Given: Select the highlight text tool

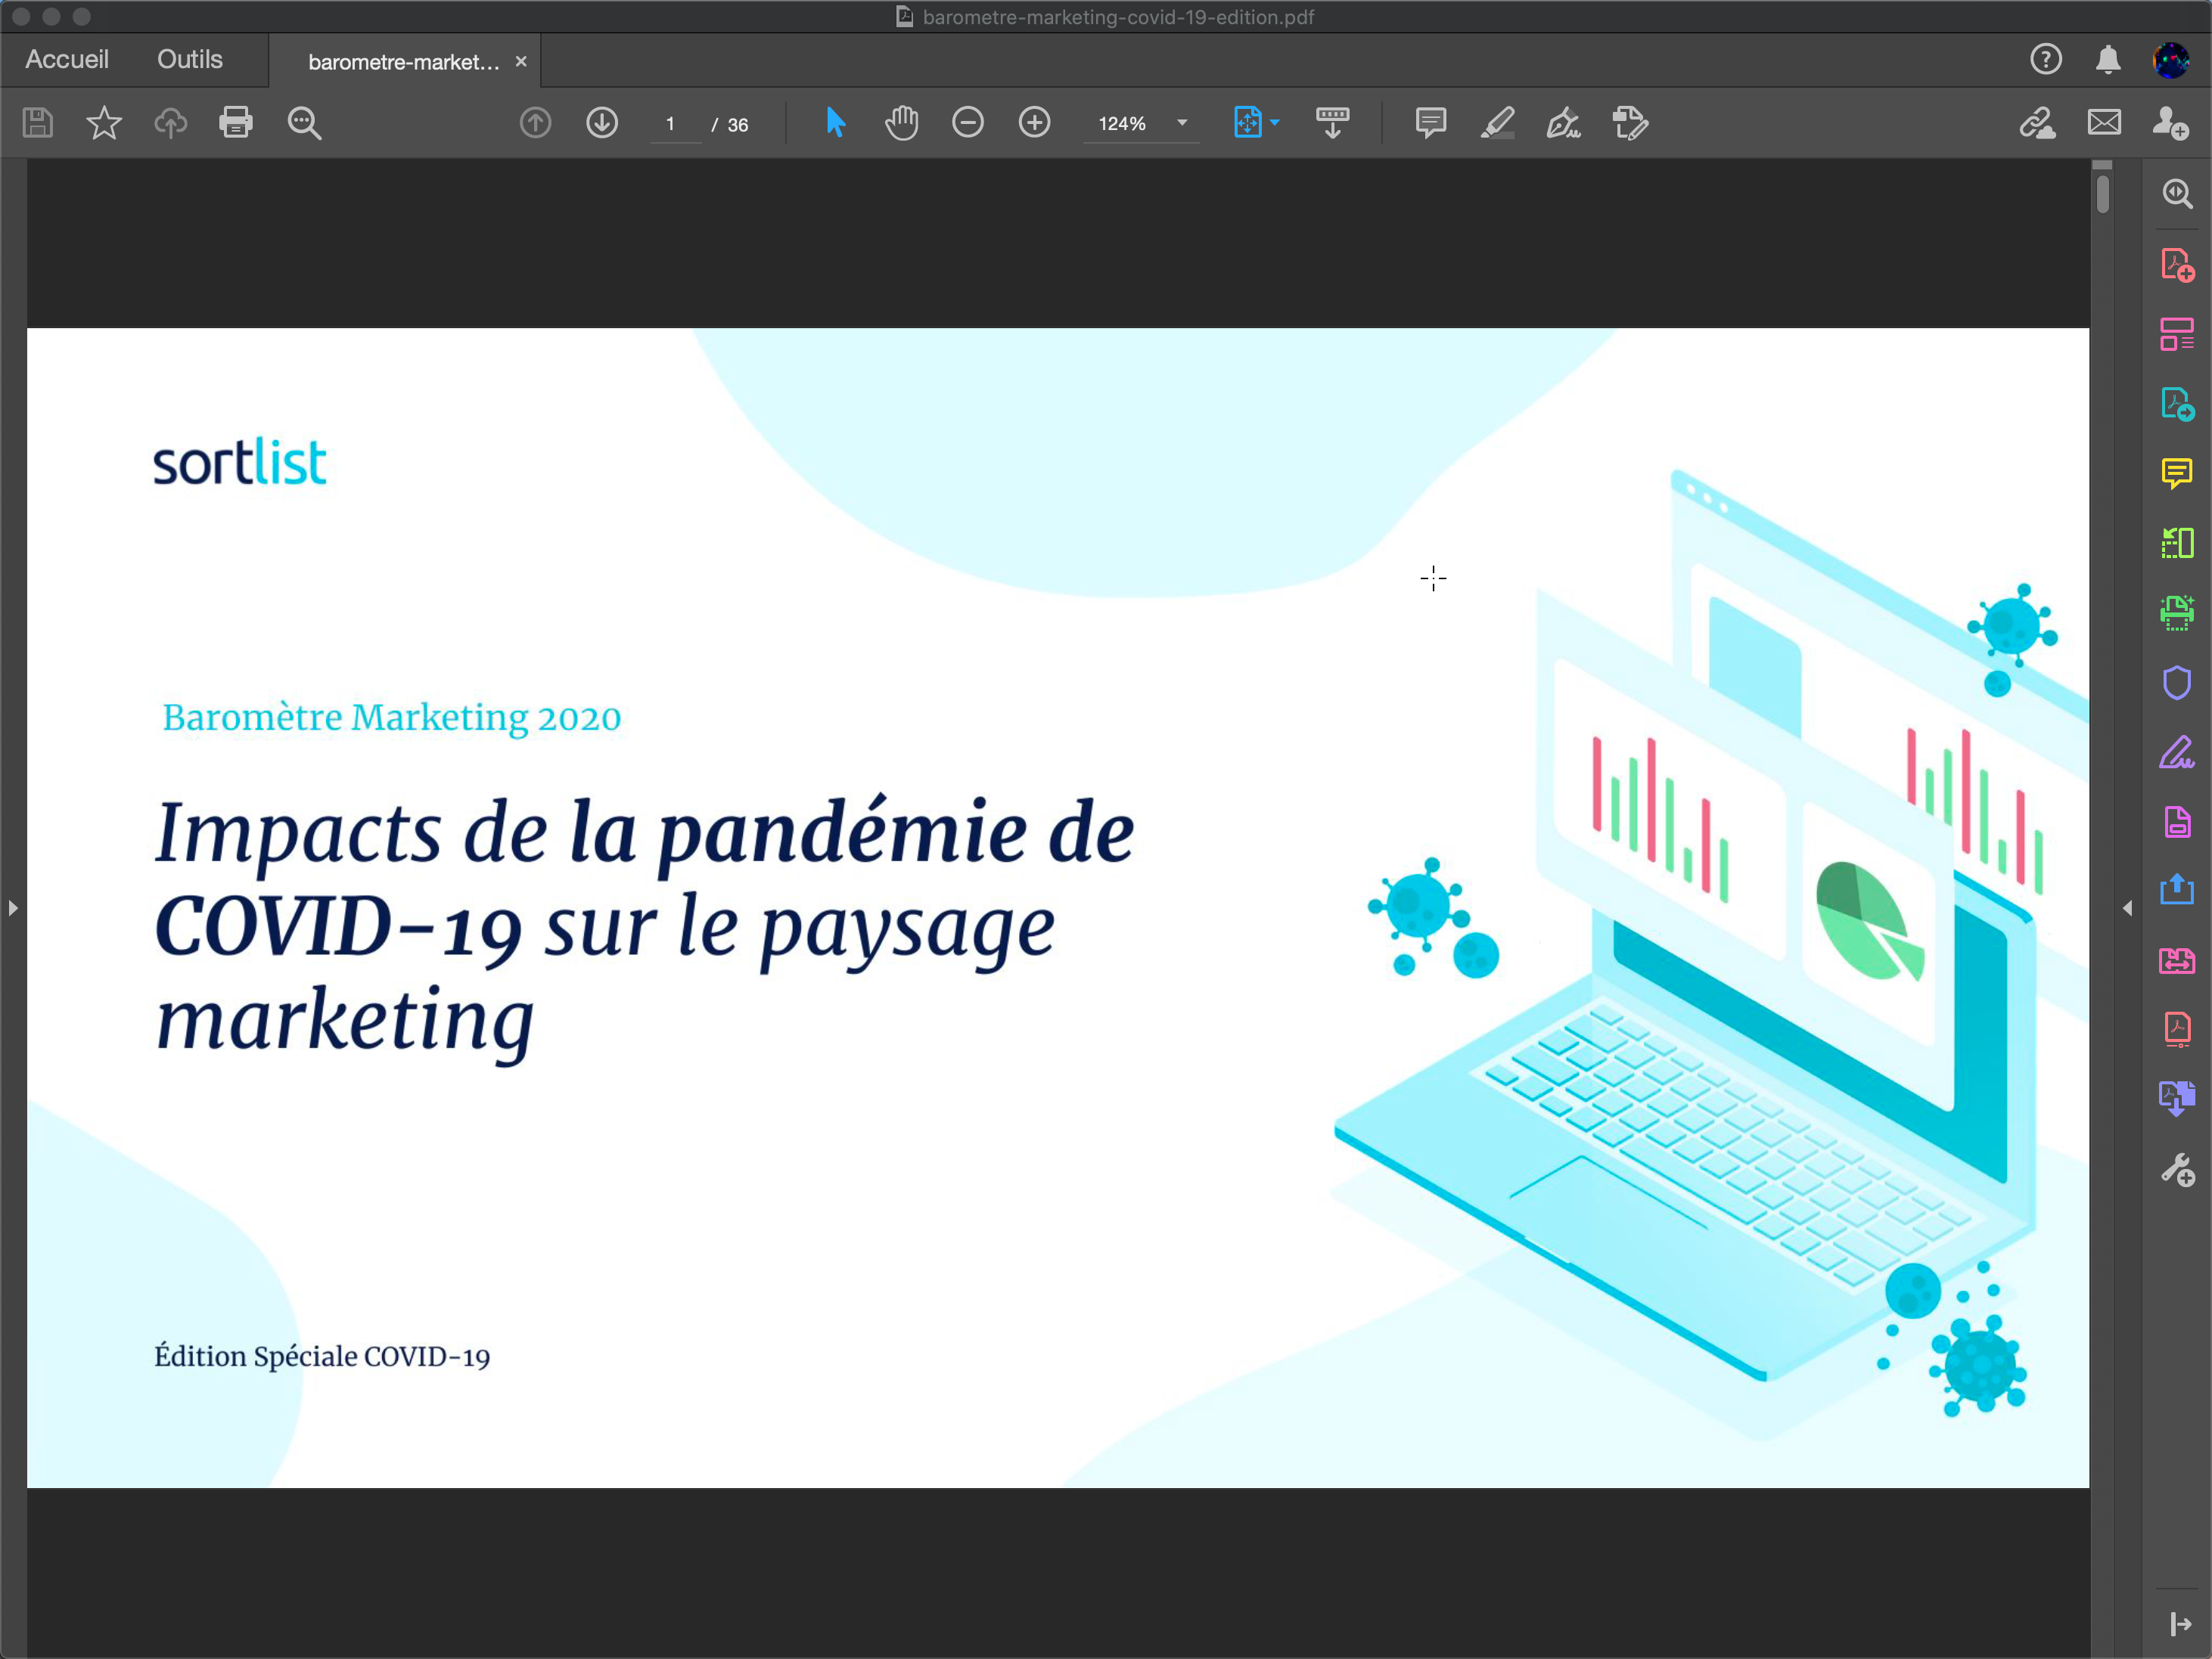Looking at the screenshot, I should [x=1497, y=123].
